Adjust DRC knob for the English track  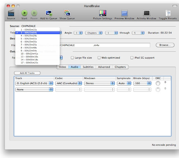(x=158, y=83)
